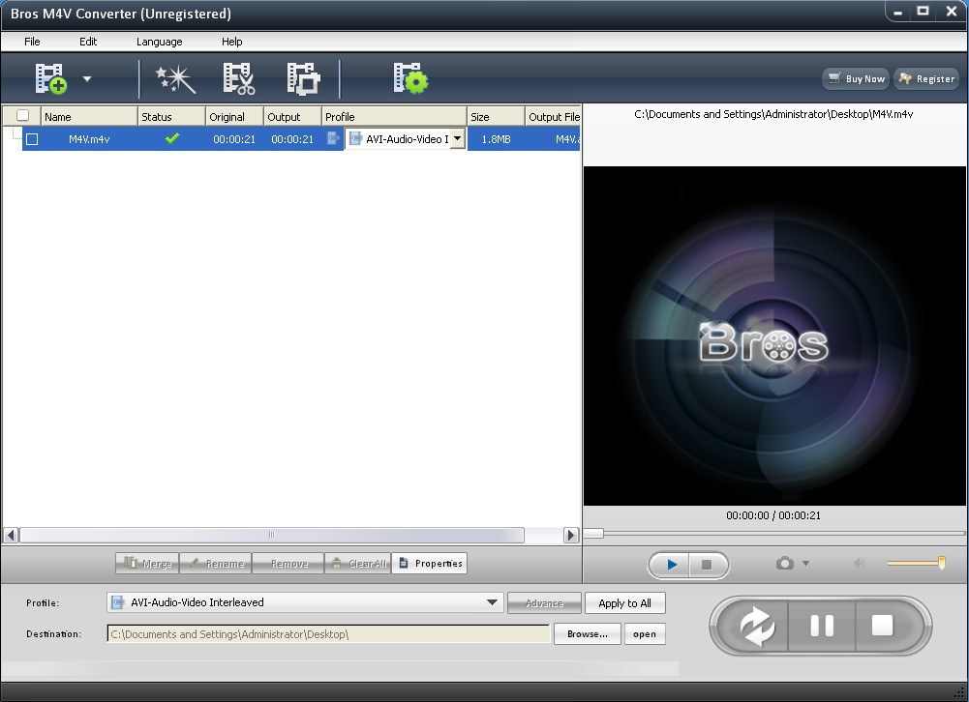
Task: Click the Browse... button
Action: 587,634
